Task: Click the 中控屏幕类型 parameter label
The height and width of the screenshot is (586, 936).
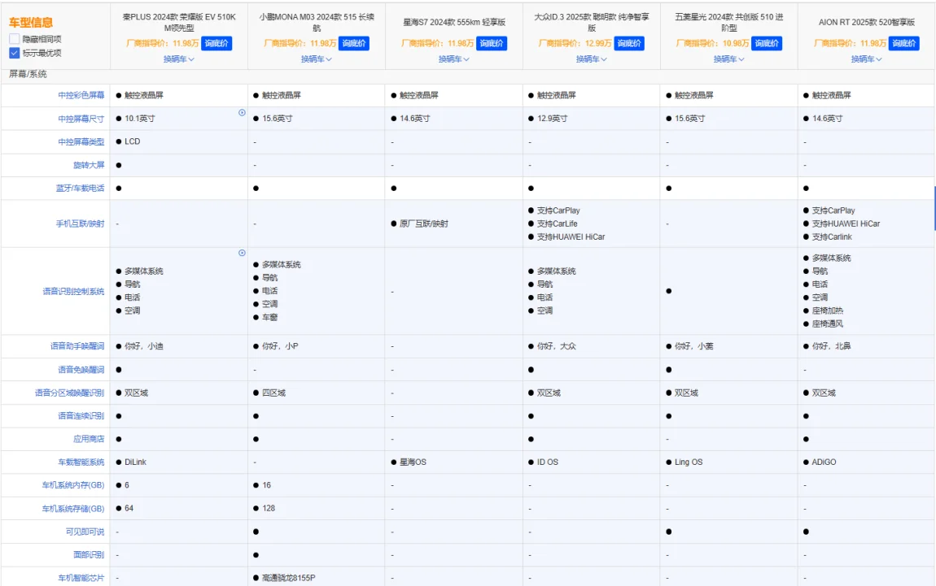Action: point(81,142)
